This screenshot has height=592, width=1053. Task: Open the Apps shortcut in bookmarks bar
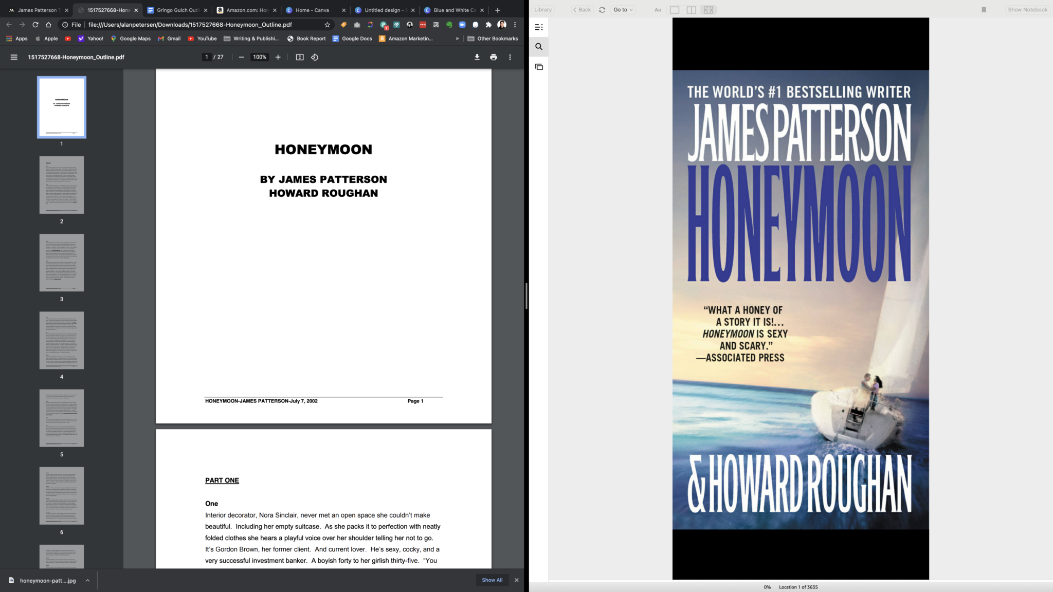pos(16,39)
